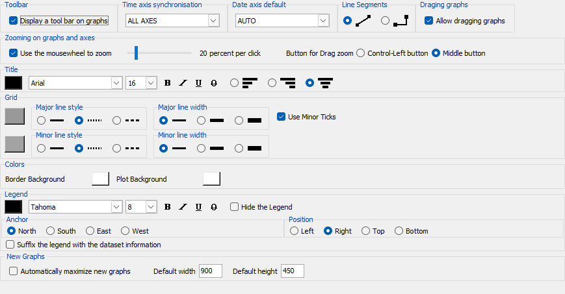The image size is (565, 294).
Task: Open Time axis synchronisation ALL AXES dropdown
Action: (x=172, y=21)
